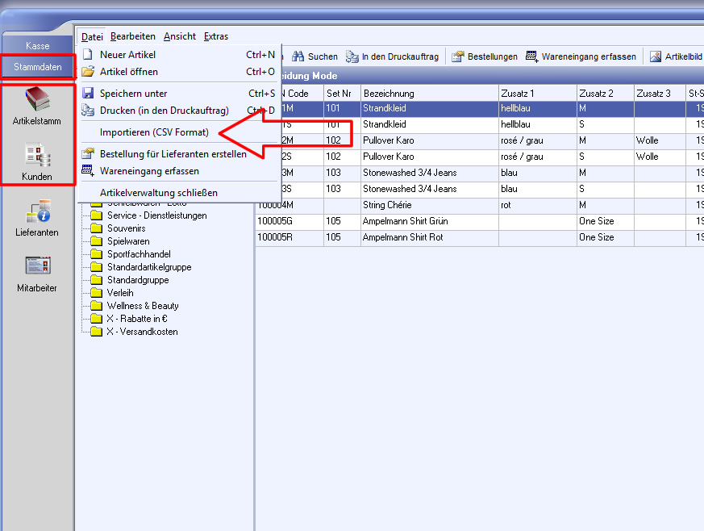Switch to the Kasse tab
Viewport: 704px width, 531px height.
click(37, 46)
